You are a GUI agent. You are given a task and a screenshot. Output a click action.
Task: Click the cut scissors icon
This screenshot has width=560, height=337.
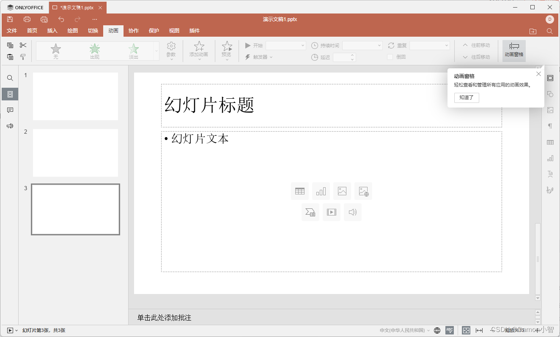click(x=23, y=45)
